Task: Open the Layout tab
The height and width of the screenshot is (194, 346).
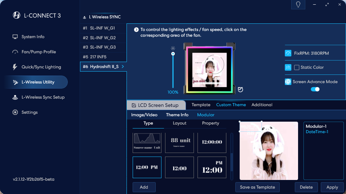Action: (179, 123)
